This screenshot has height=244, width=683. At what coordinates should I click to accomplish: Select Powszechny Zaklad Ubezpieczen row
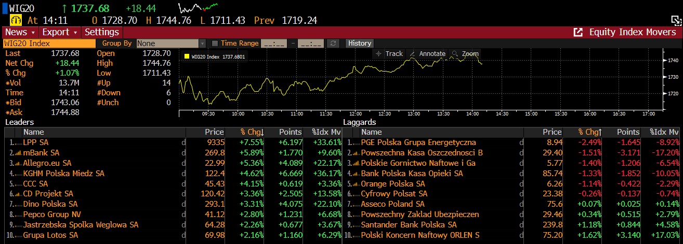(x=511, y=214)
